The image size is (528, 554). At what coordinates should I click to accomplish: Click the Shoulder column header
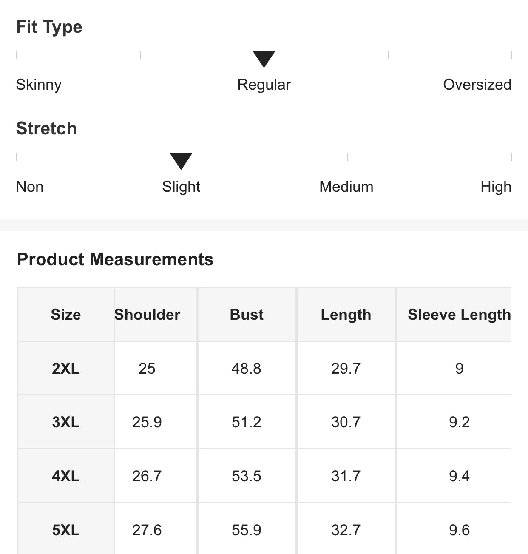pos(147,315)
